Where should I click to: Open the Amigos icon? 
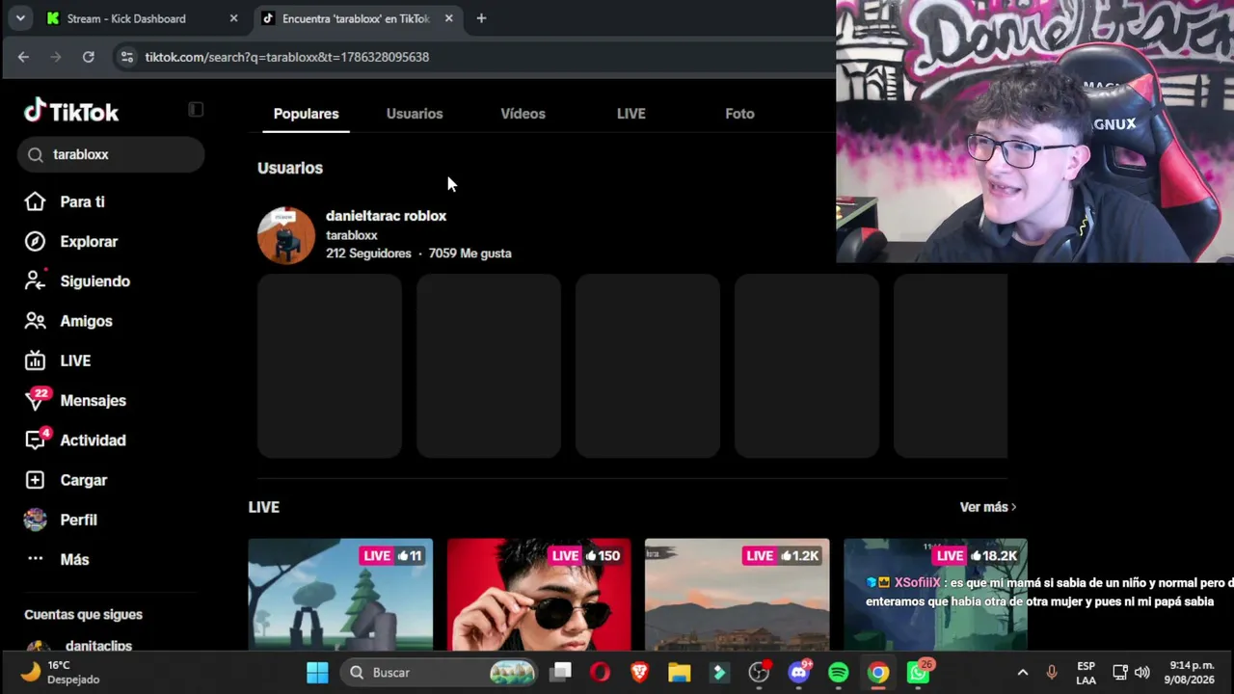click(x=35, y=321)
